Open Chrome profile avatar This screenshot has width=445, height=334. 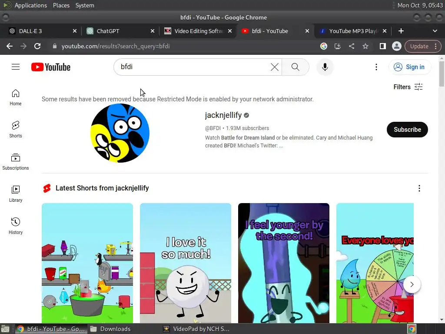coord(396,46)
